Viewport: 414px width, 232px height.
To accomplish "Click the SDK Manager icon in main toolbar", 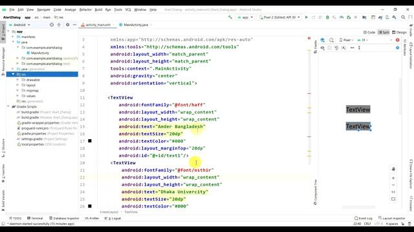I will [x=394, y=17].
